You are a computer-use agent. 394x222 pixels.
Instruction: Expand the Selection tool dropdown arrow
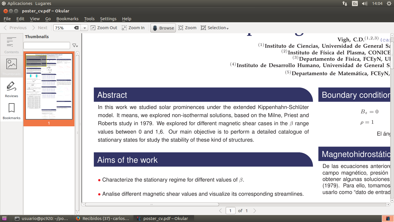click(228, 28)
